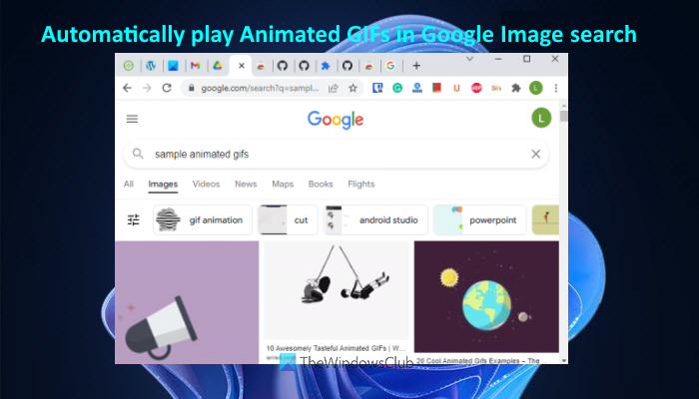The width and height of the screenshot is (699, 399).
Task: Switch to the Maps results tab
Action: point(283,184)
